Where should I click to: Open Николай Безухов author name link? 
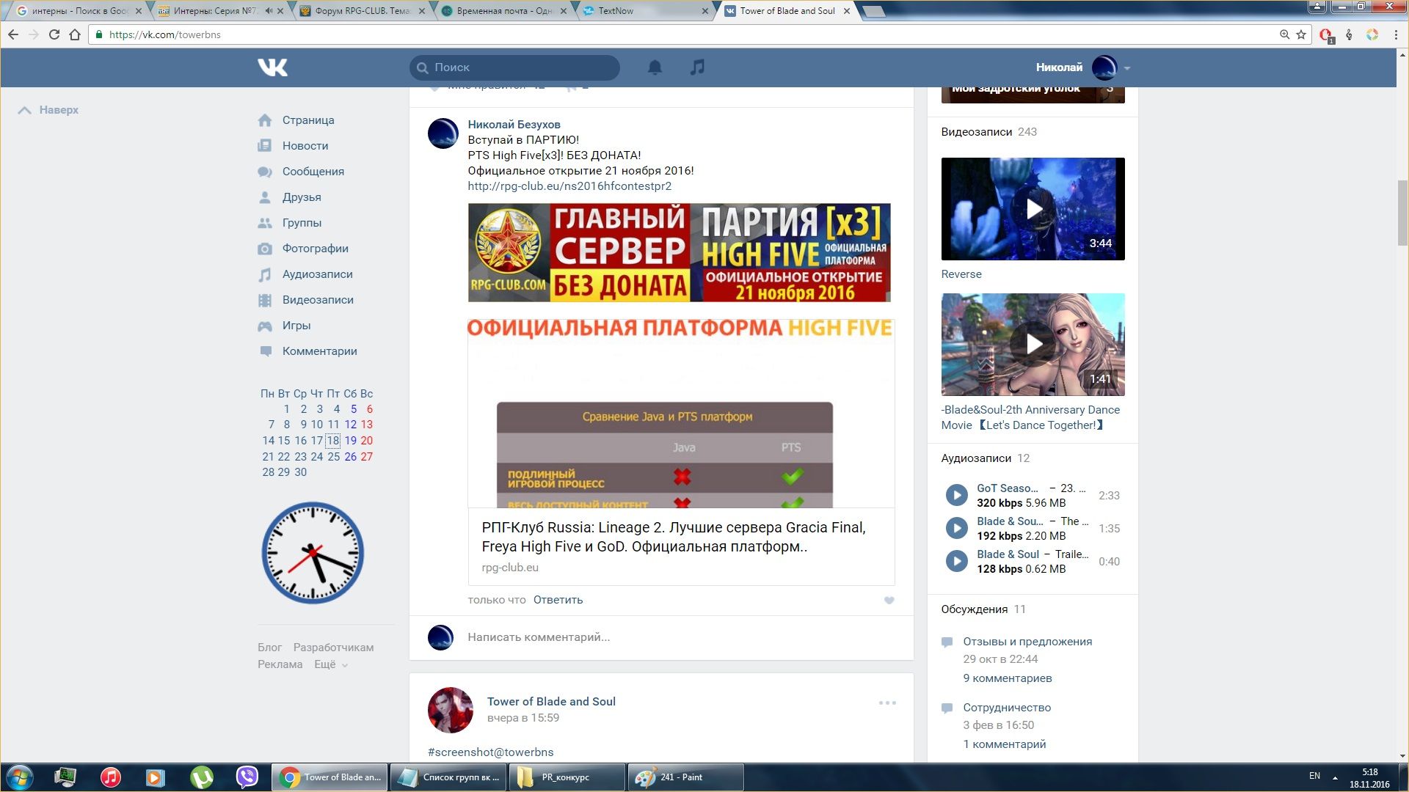coord(514,125)
